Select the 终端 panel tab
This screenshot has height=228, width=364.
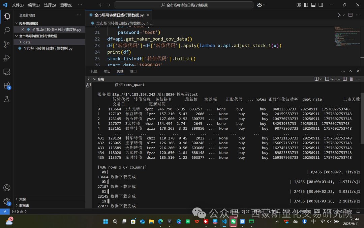coord(120,71)
